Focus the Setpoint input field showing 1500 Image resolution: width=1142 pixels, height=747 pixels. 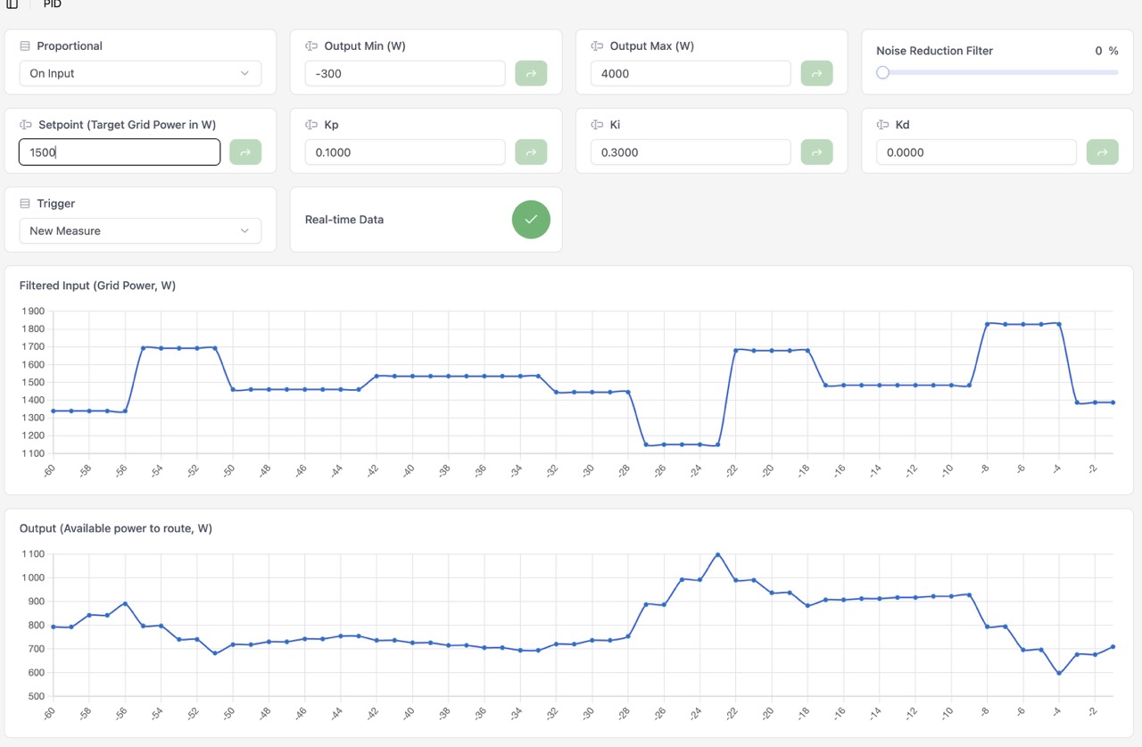click(x=120, y=152)
